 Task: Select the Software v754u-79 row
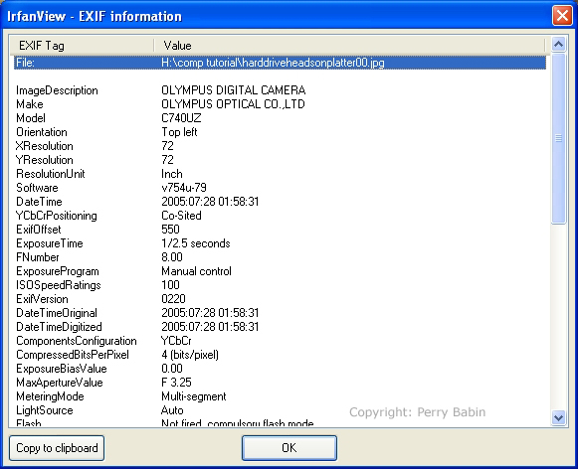(x=281, y=188)
